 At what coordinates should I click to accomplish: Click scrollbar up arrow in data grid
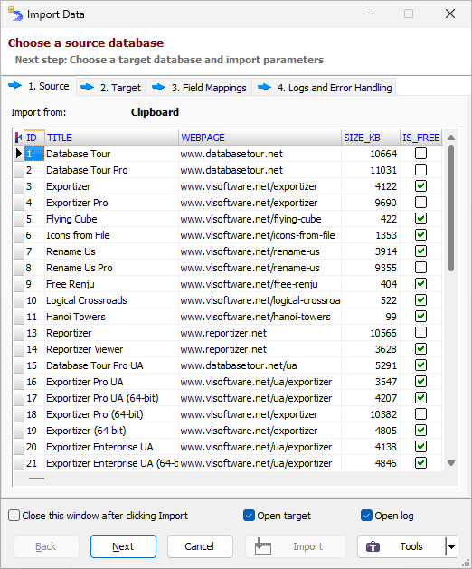[x=451, y=138]
